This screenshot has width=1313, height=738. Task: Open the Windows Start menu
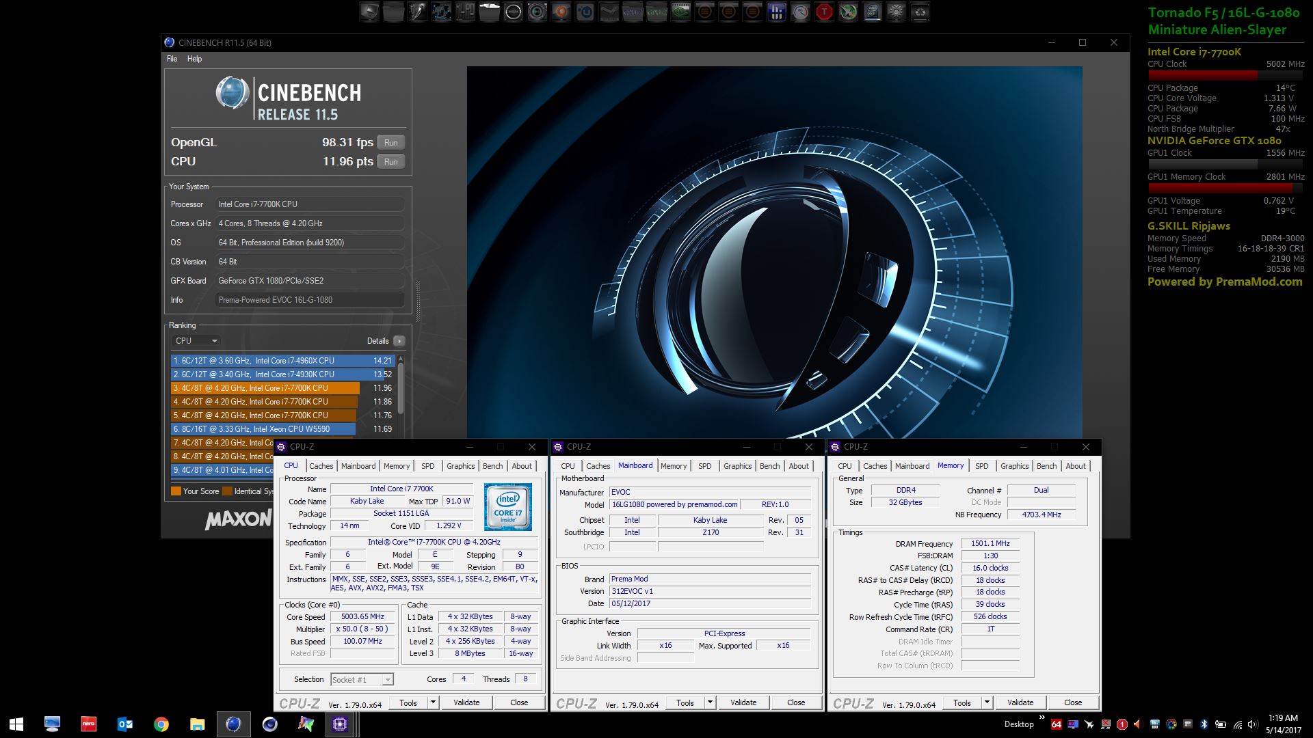(x=16, y=724)
